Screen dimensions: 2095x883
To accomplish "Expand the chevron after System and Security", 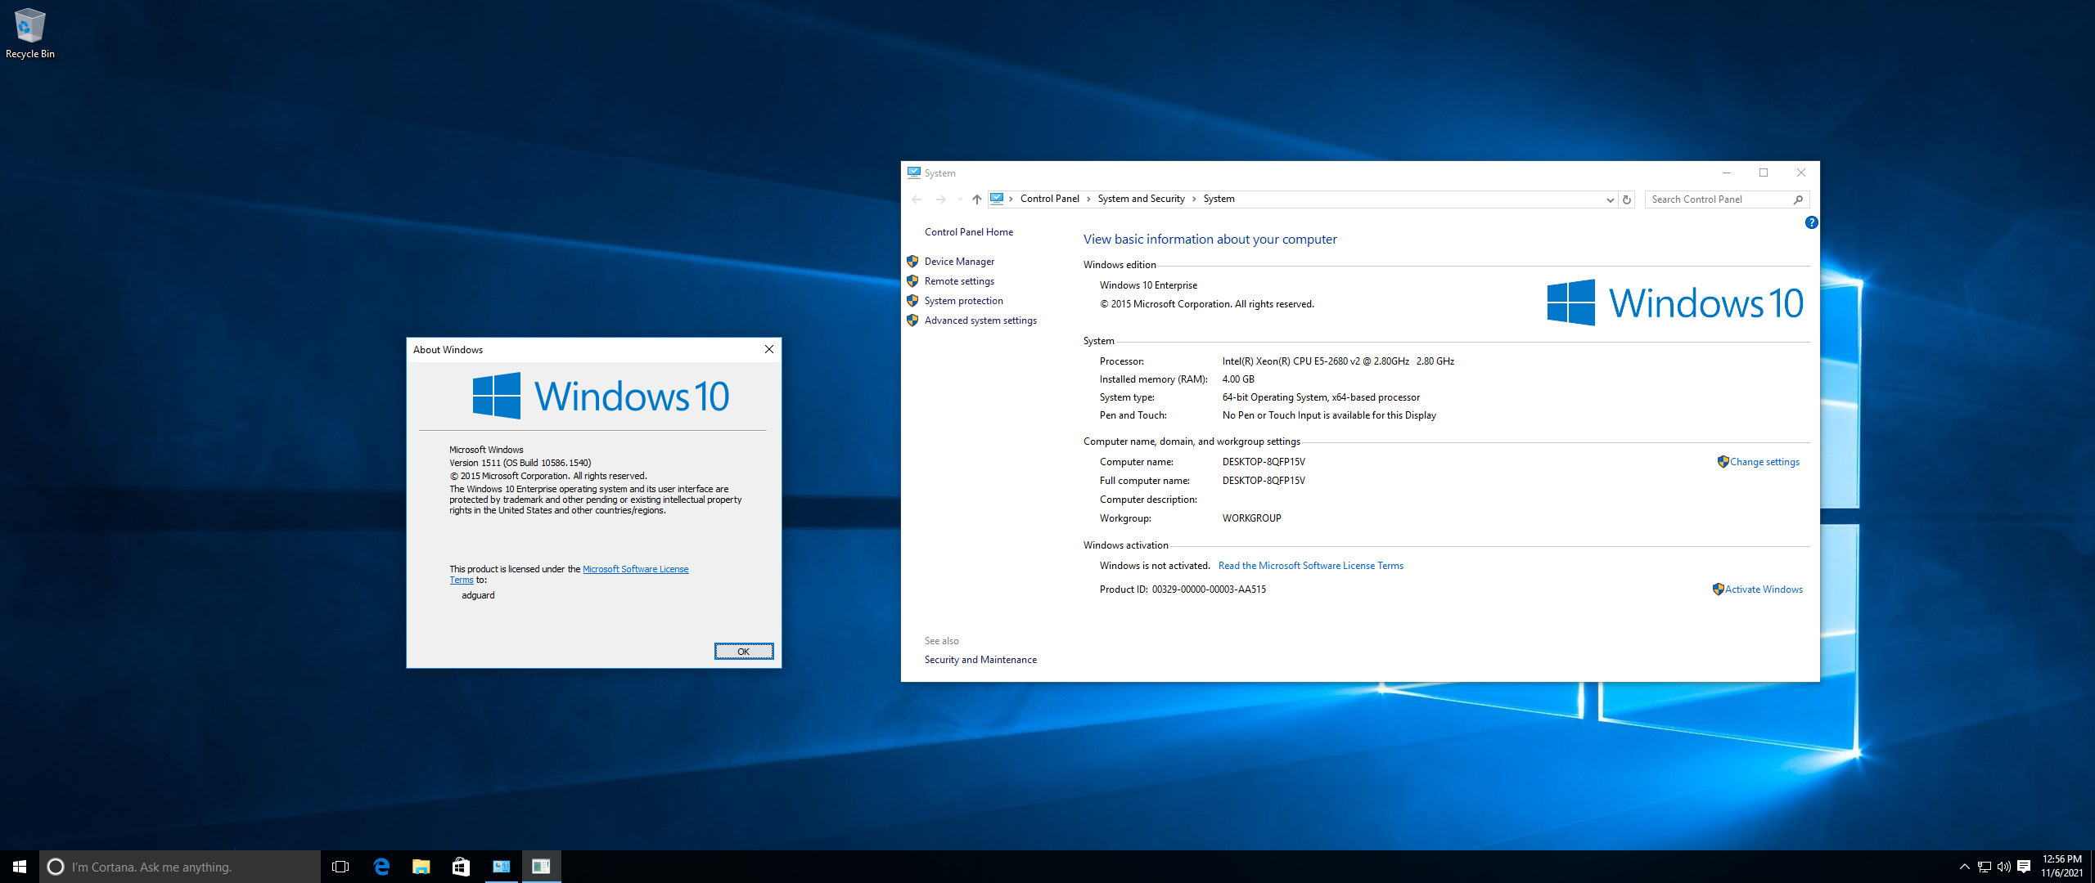I will [1194, 199].
